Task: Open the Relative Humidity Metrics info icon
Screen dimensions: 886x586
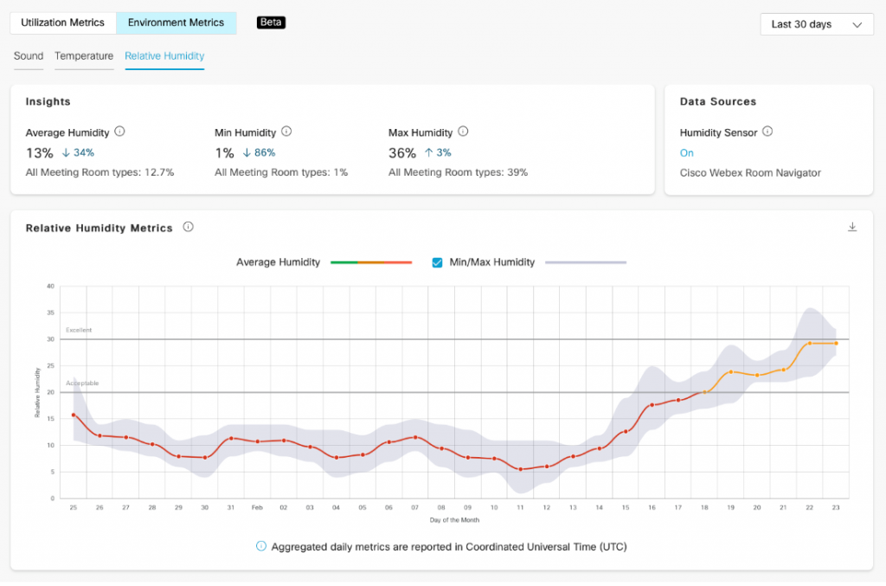Action: [188, 227]
